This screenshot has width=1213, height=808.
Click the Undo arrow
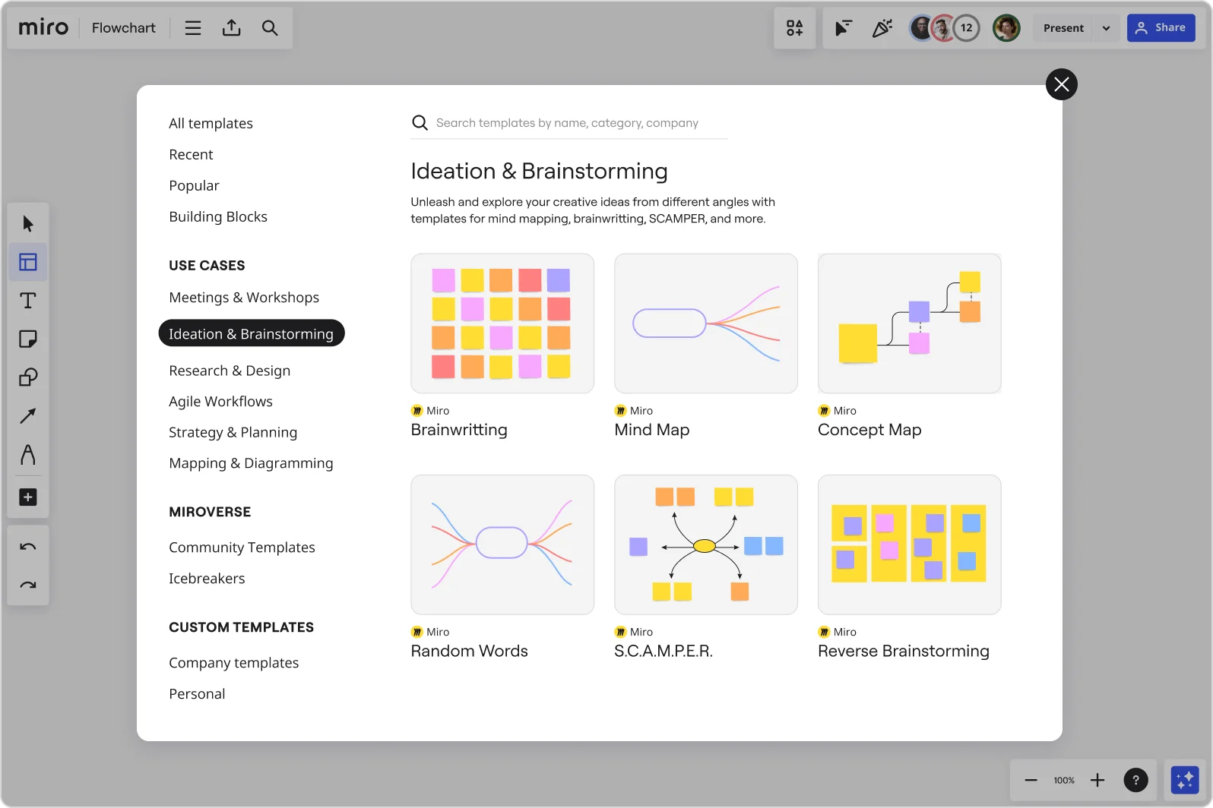(28, 547)
